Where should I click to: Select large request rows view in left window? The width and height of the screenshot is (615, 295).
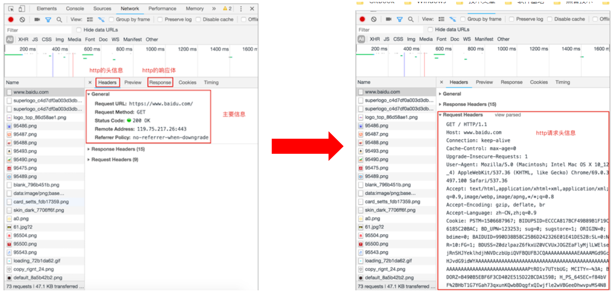[90, 19]
